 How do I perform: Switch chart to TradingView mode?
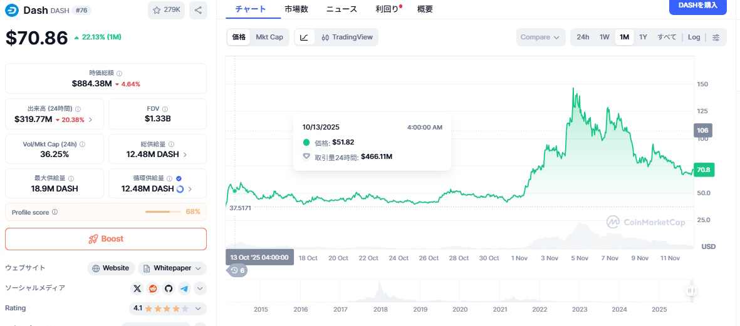[347, 38]
